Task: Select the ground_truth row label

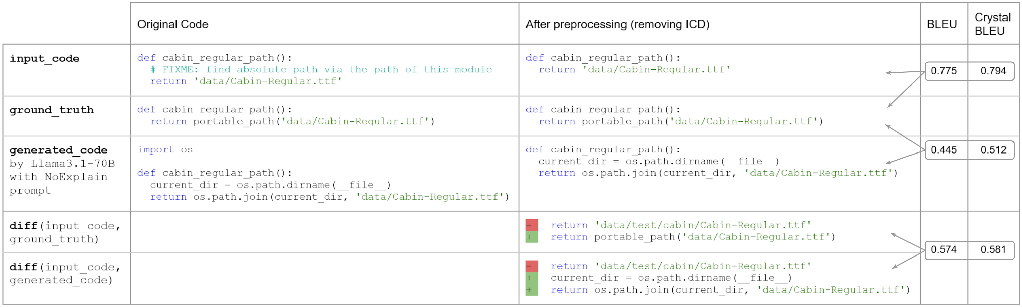Action: click(x=52, y=110)
